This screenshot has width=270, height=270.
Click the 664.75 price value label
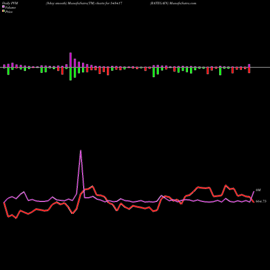coord(261,201)
